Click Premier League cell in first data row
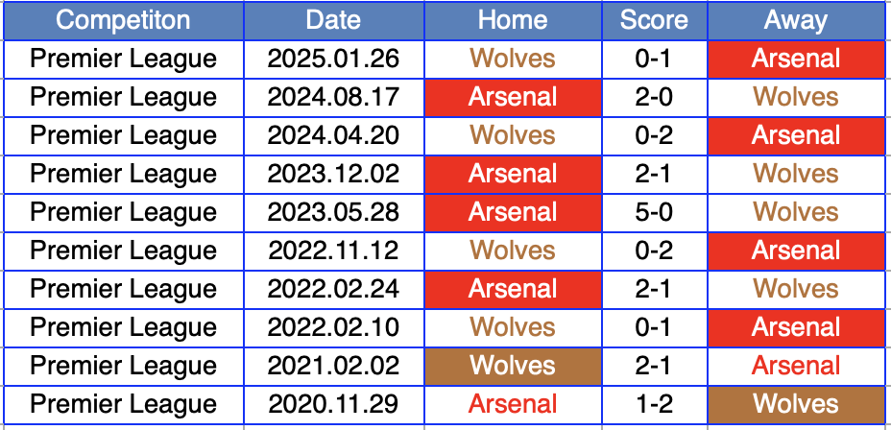This screenshot has width=891, height=430. point(123,59)
